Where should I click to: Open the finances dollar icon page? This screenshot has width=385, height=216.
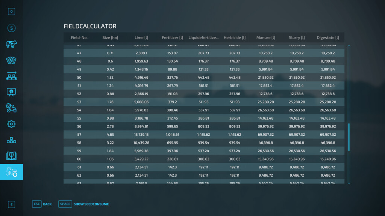[11, 28]
